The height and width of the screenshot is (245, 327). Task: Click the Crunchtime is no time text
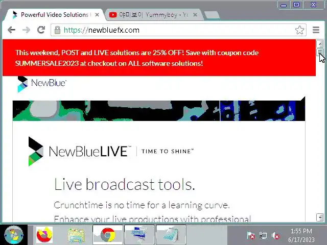click(x=142, y=205)
